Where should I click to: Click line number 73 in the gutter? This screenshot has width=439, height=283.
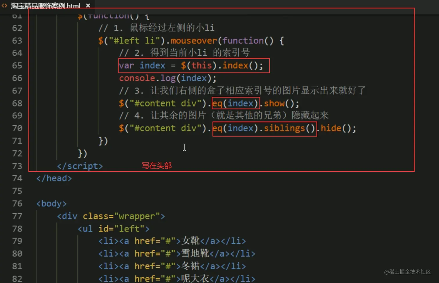tap(17, 166)
